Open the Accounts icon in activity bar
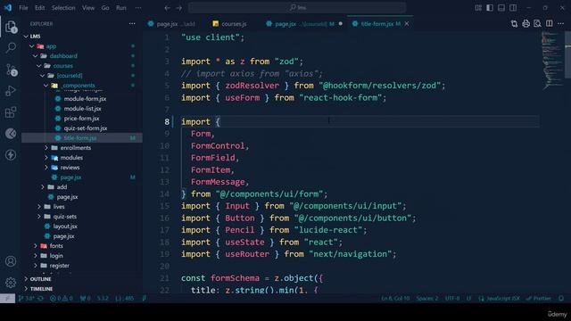The width and height of the screenshot is (571, 321). pos(11,261)
